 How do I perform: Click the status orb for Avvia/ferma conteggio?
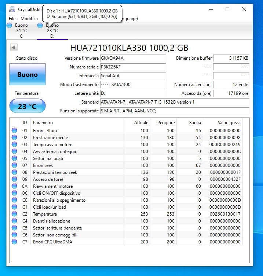coord(14,151)
